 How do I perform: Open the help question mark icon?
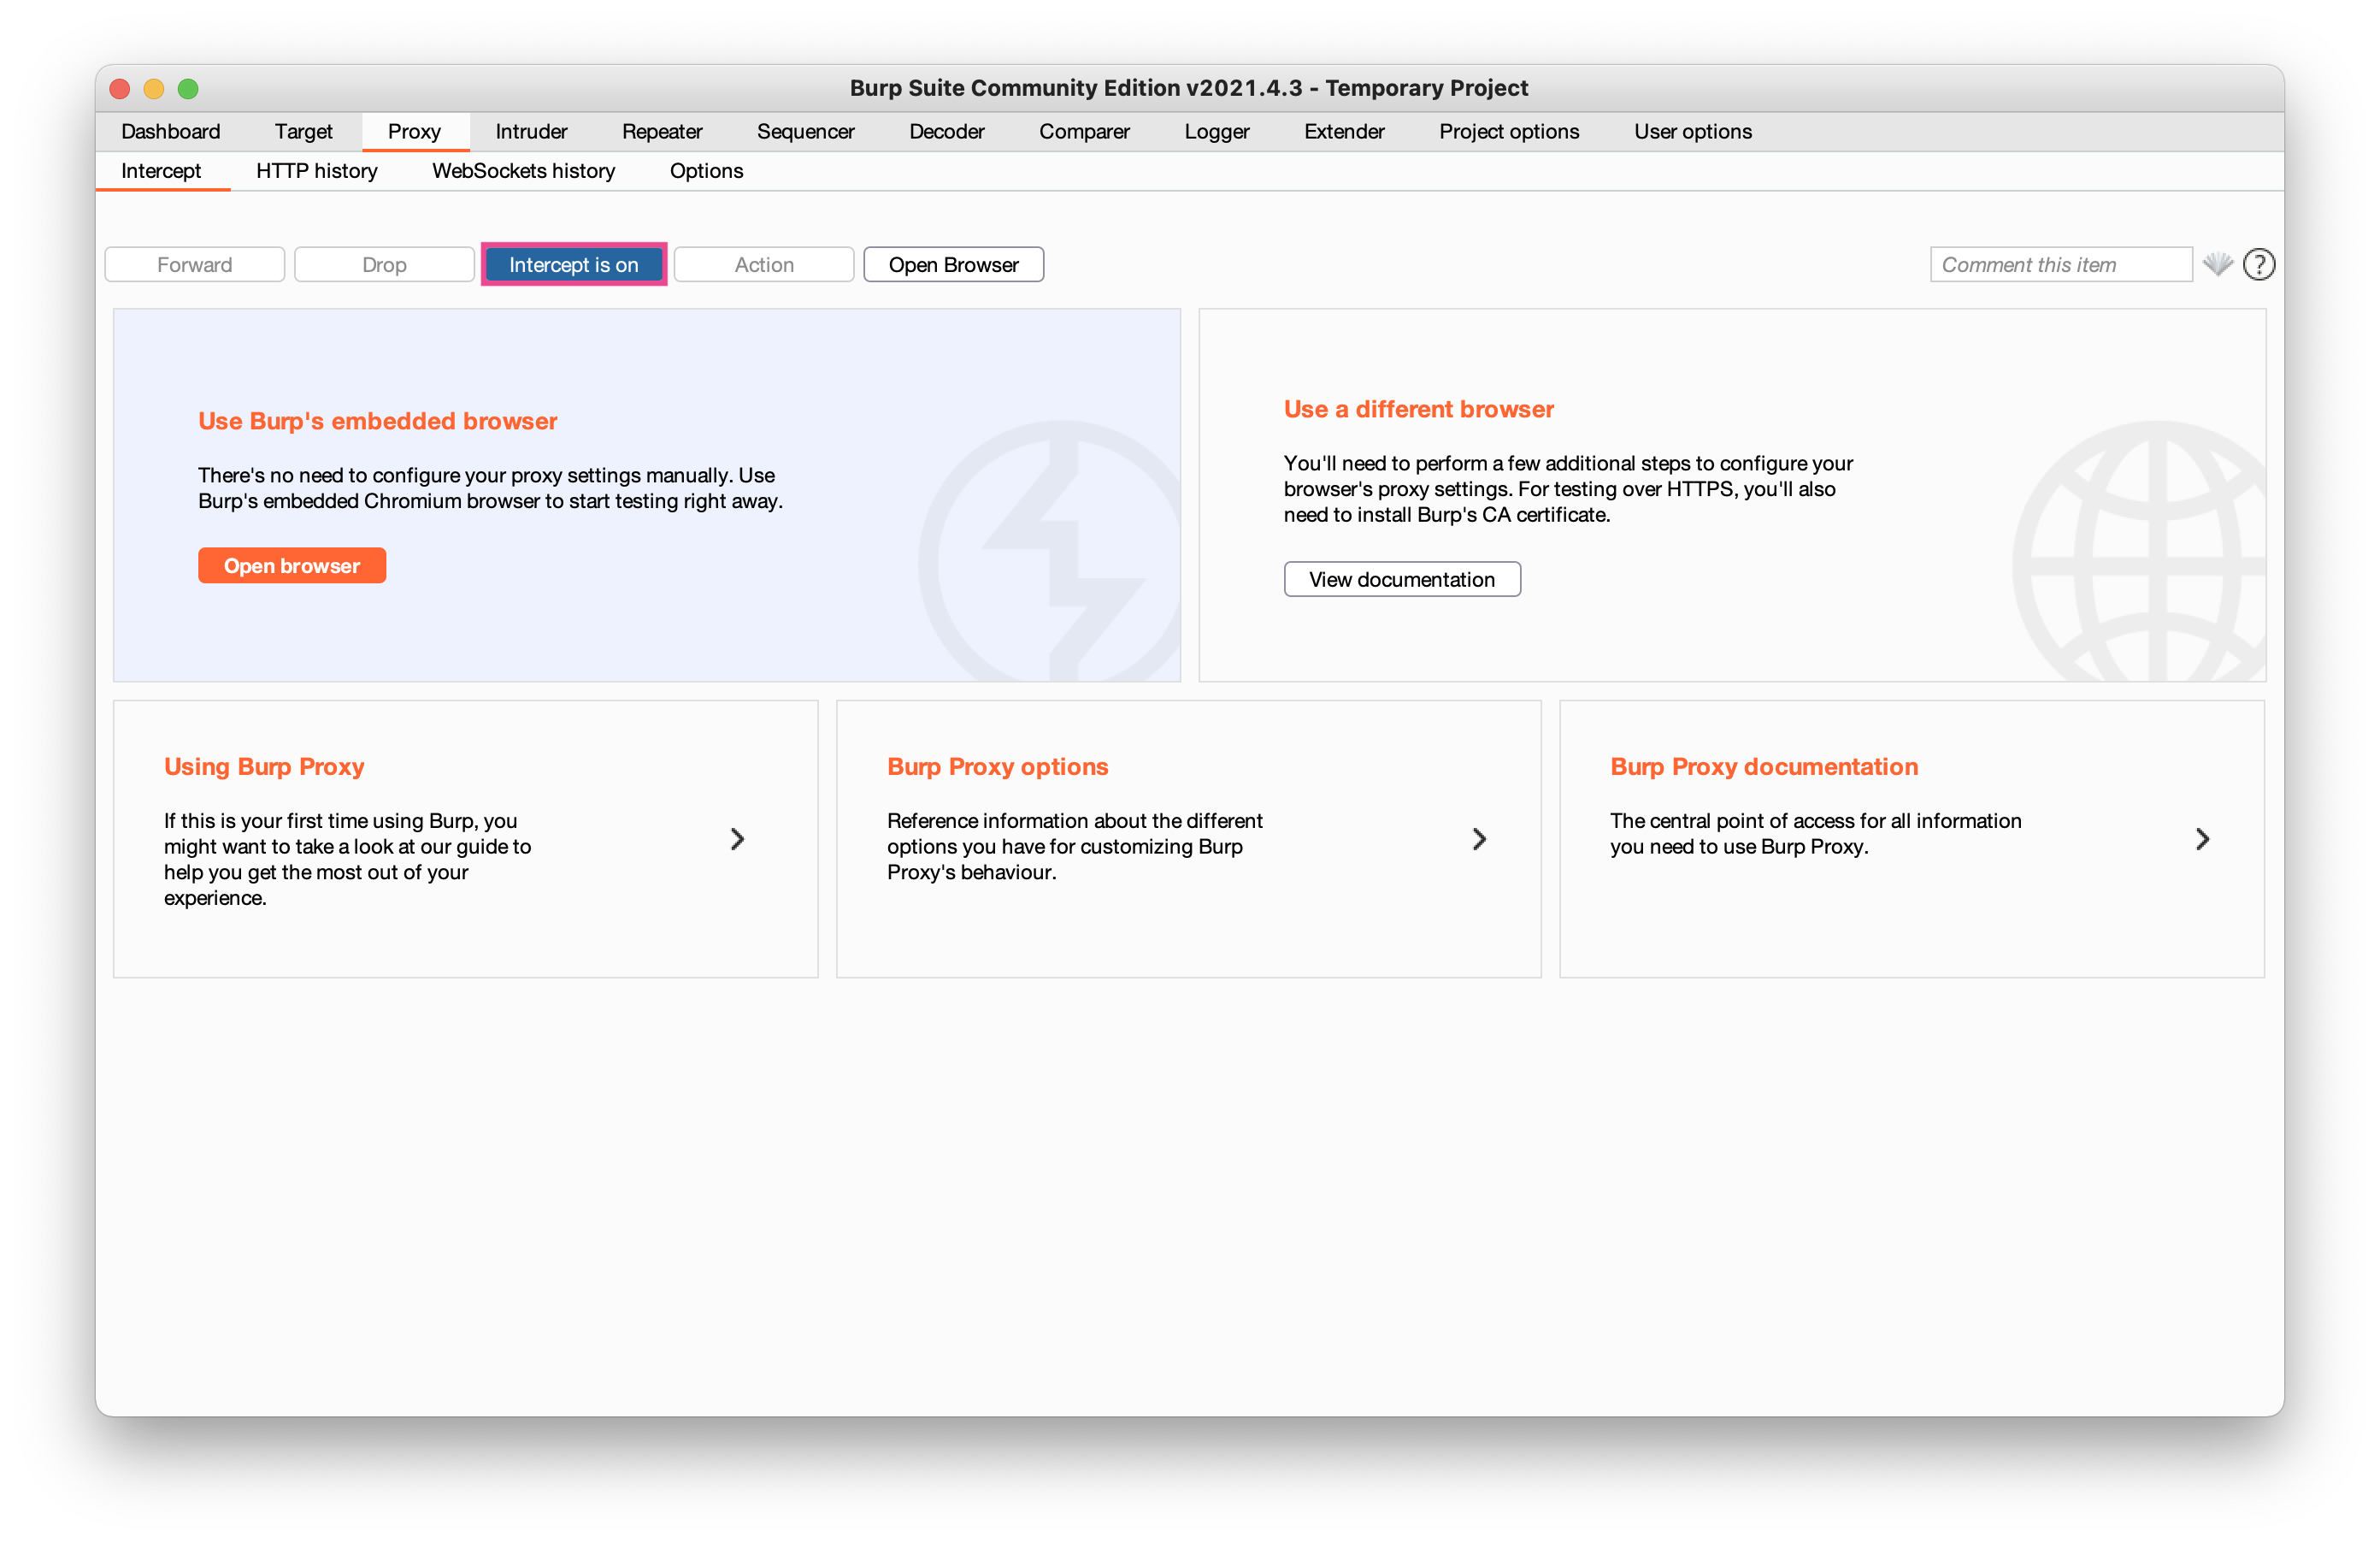pyautogui.click(x=2258, y=264)
